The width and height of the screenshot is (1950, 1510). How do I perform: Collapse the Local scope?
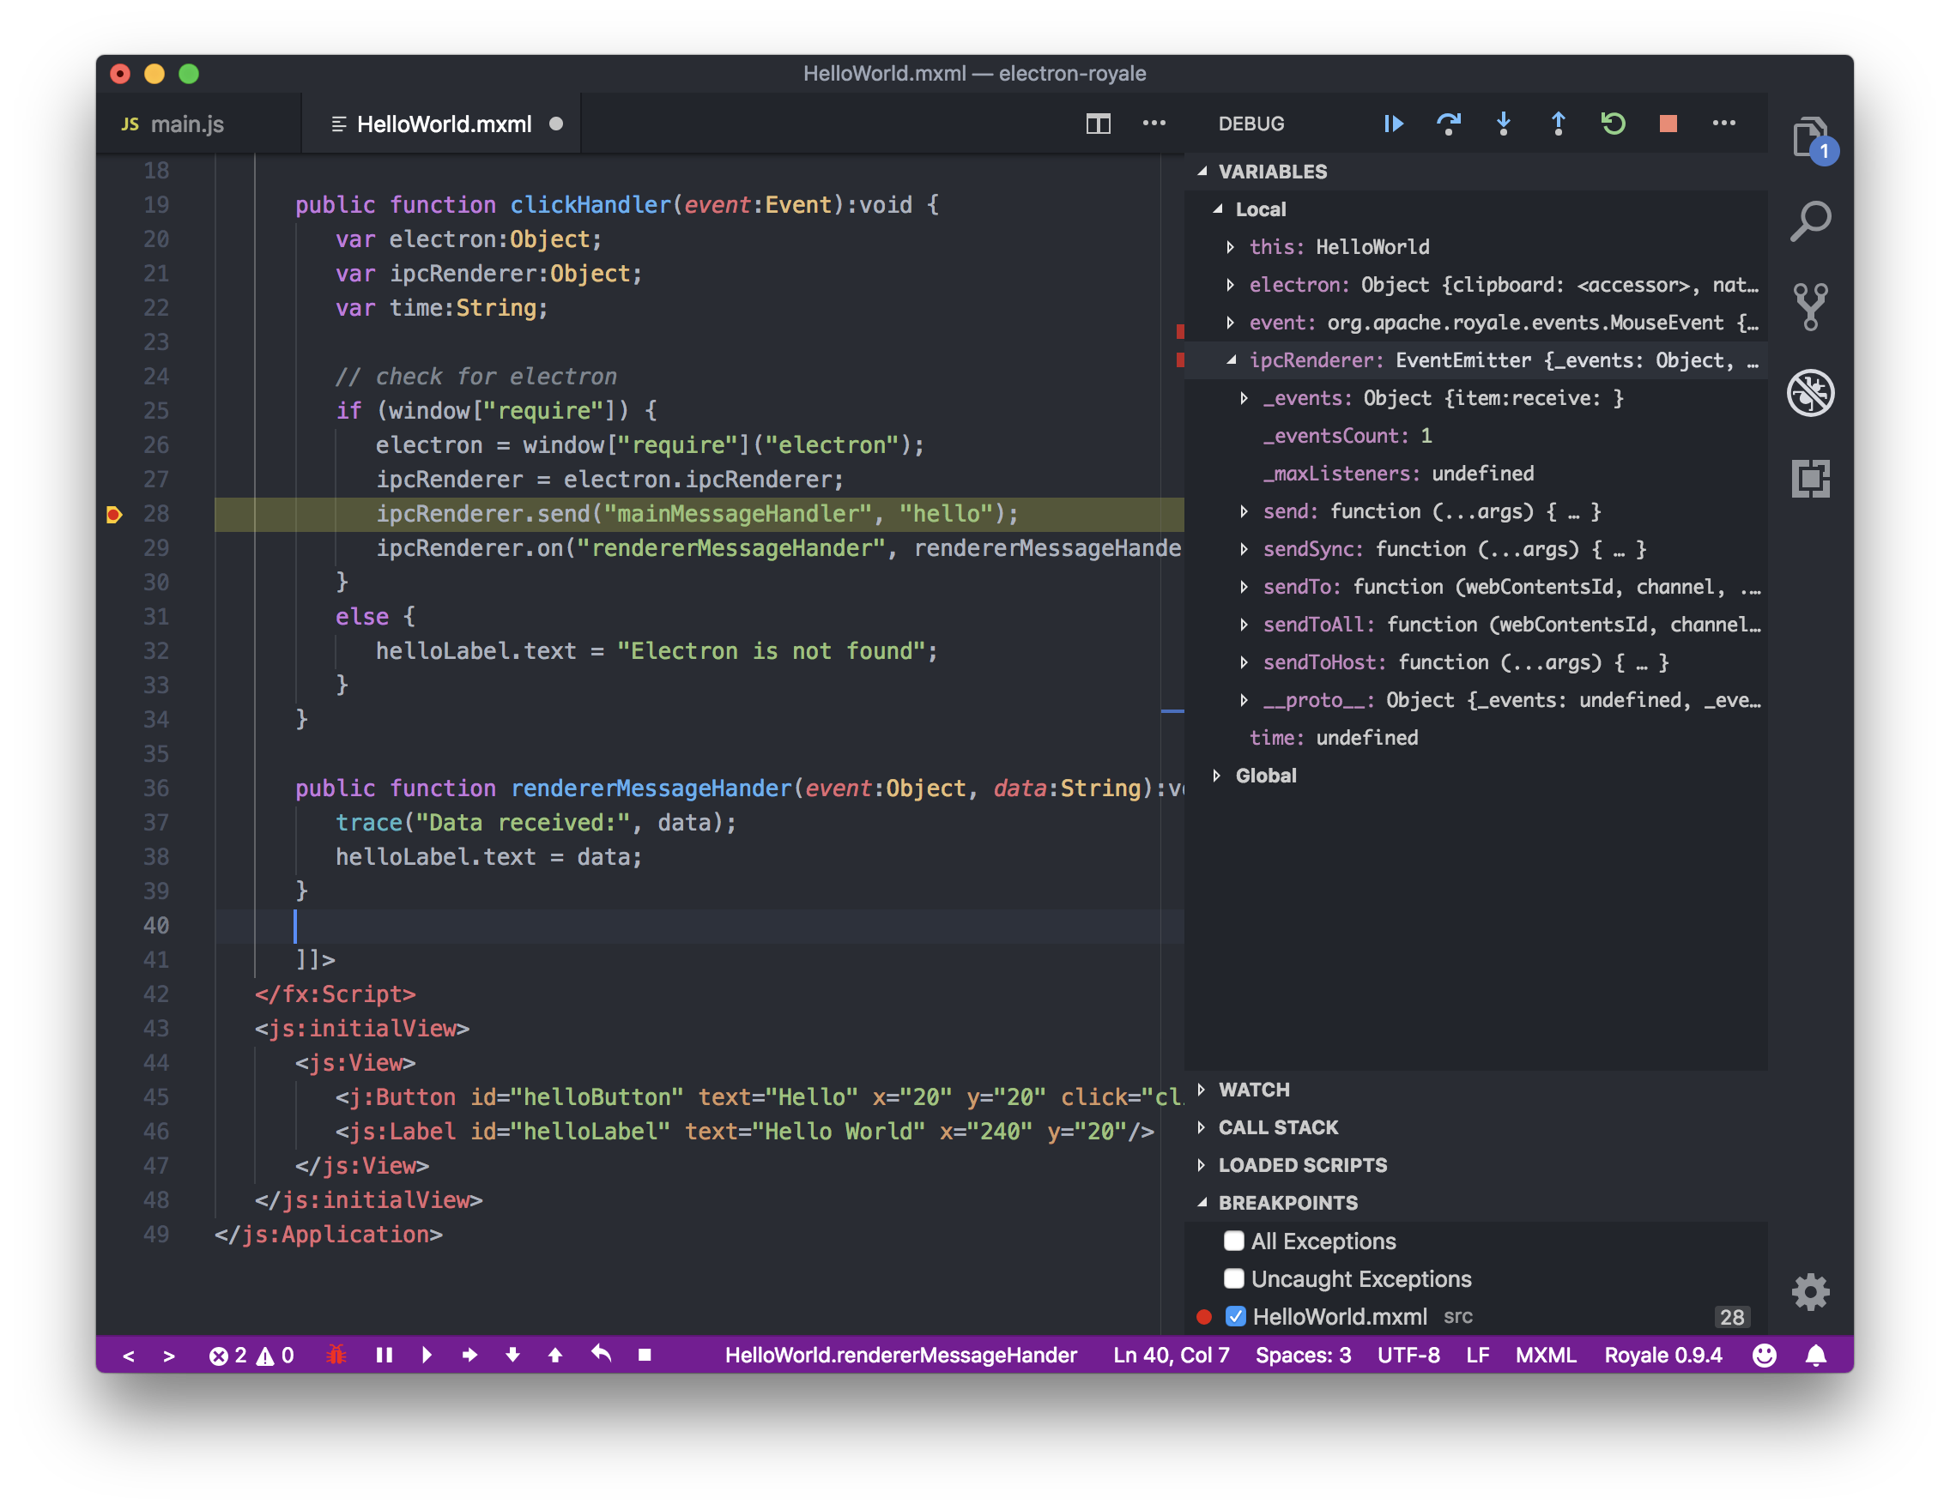1218,208
